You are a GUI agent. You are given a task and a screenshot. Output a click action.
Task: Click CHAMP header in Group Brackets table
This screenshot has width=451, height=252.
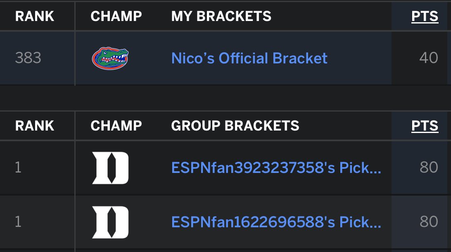(x=116, y=125)
